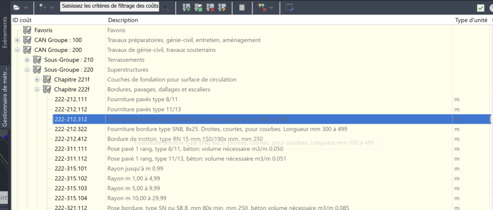The height and width of the screenshot is (210, 493).
Task: Expand the Chapitre 221f node
Action: [37, 80]
